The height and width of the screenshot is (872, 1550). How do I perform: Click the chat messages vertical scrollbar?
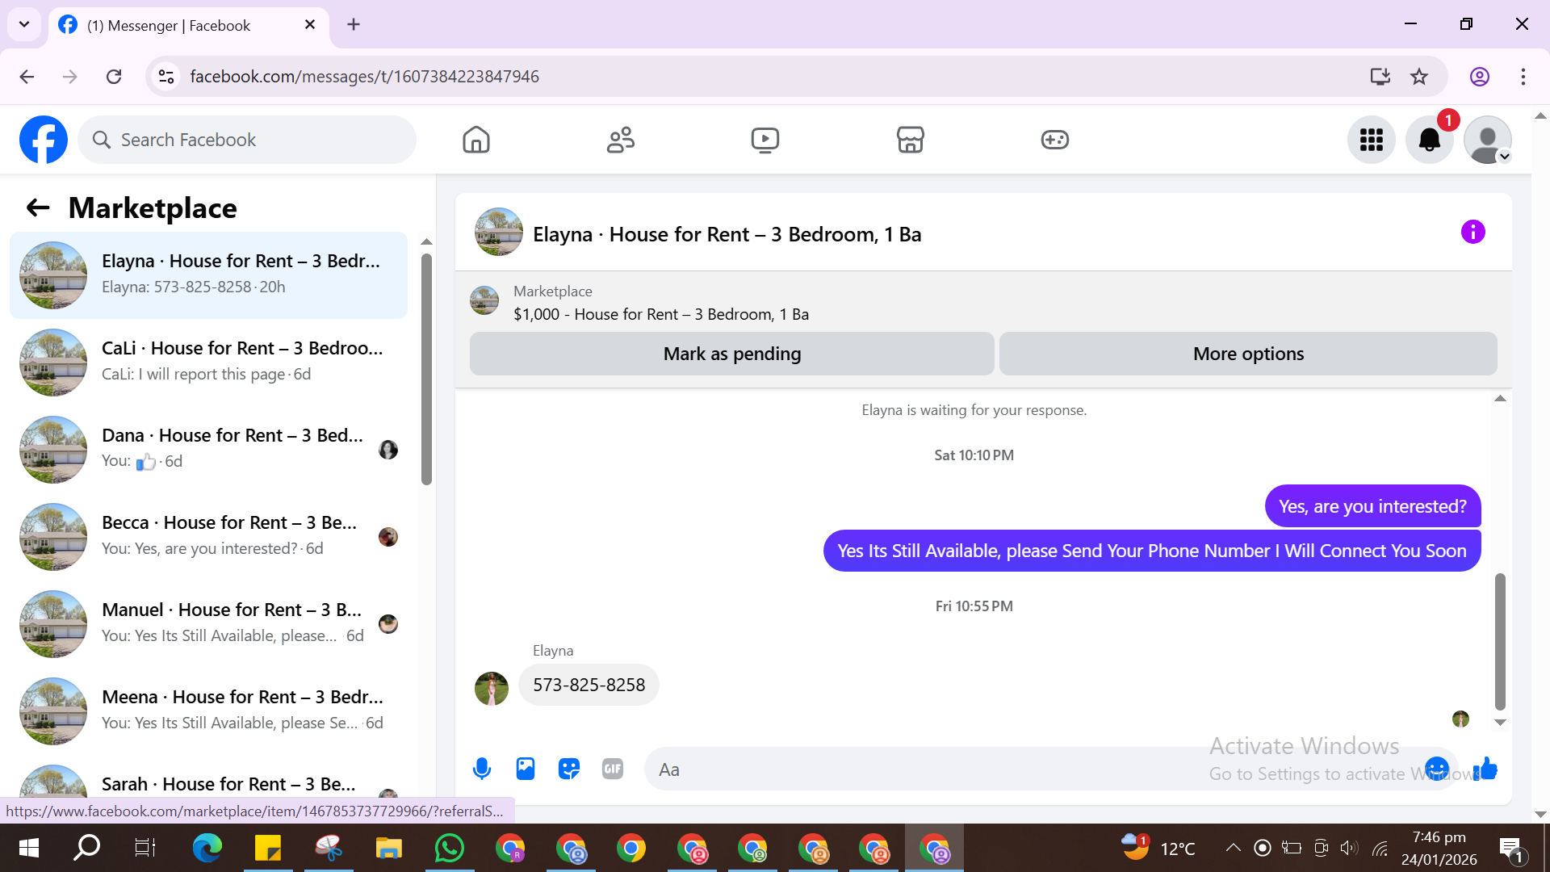pyautogui.click(x=1500, y=642)
